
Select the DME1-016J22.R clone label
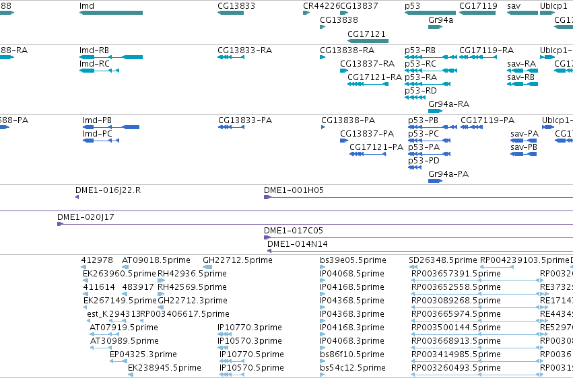click(x=108, y=190)
